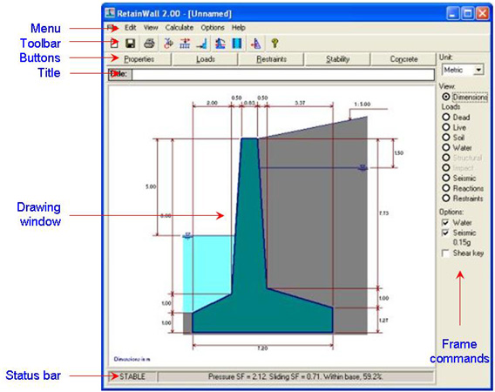Click the RetainWall application icon in the title bar
The image size is (495, 392).
click(x=110, y=13)
